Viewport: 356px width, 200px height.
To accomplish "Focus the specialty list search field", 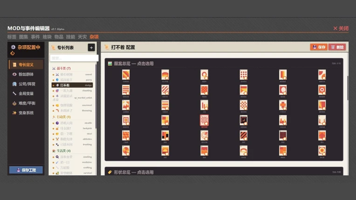I will pyautogui.click(x=74, y=58).
